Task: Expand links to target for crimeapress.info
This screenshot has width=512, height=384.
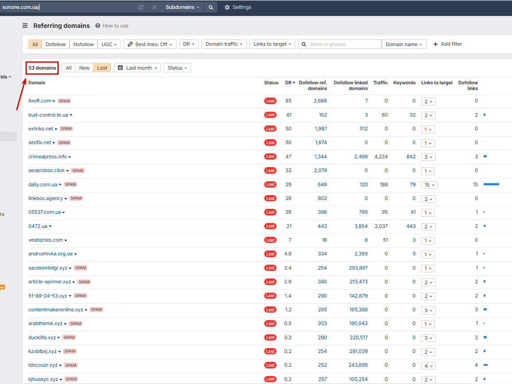Action: click(428, 157)
